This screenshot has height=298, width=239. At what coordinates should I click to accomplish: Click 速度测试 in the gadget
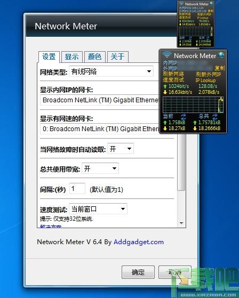click(x=173, y=80)
